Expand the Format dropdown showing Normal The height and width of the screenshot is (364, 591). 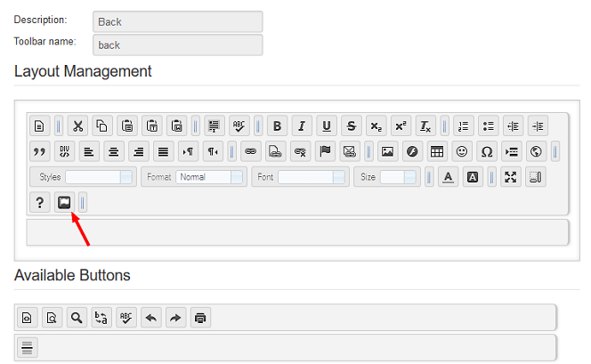click(210, 177)
